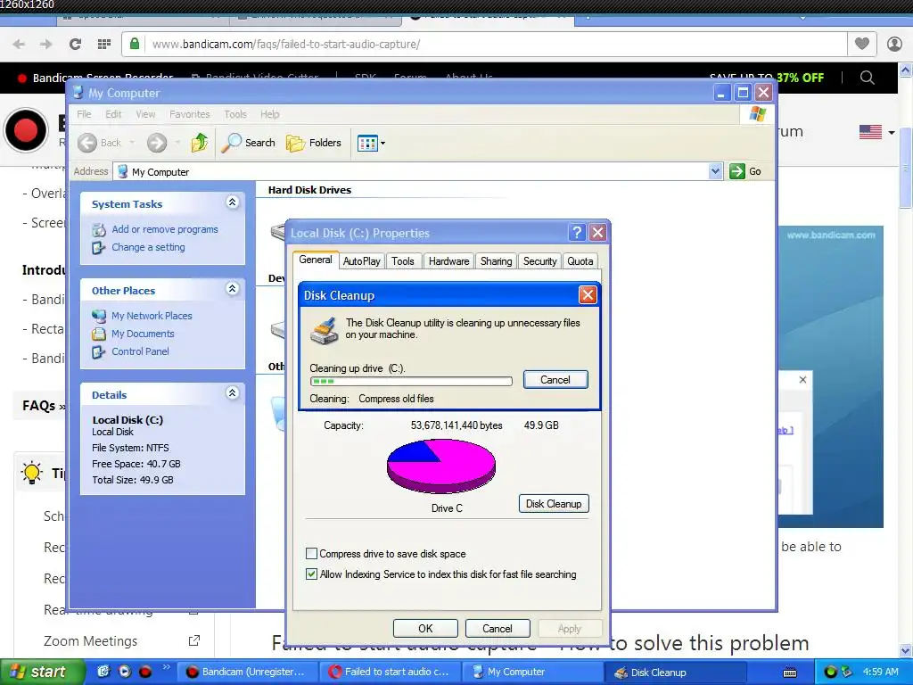Click the Zoom Meetings link on webpage
The image size is (913, 685).
(90, 640)
